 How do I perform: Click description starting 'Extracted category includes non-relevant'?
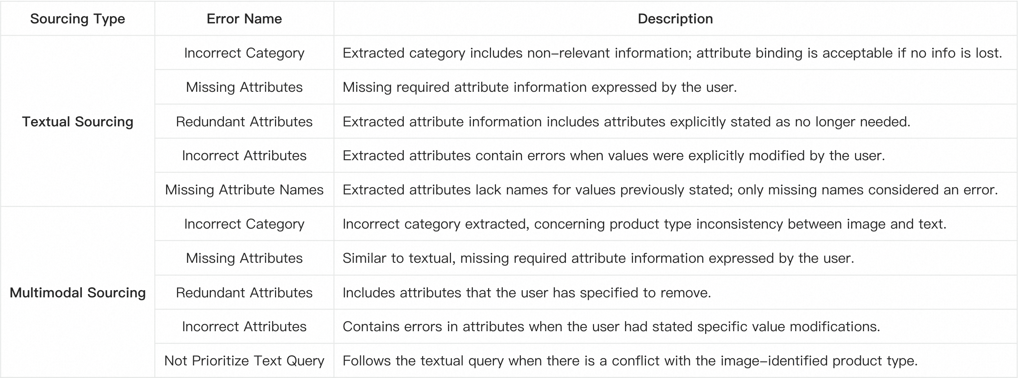click(673, 53)
